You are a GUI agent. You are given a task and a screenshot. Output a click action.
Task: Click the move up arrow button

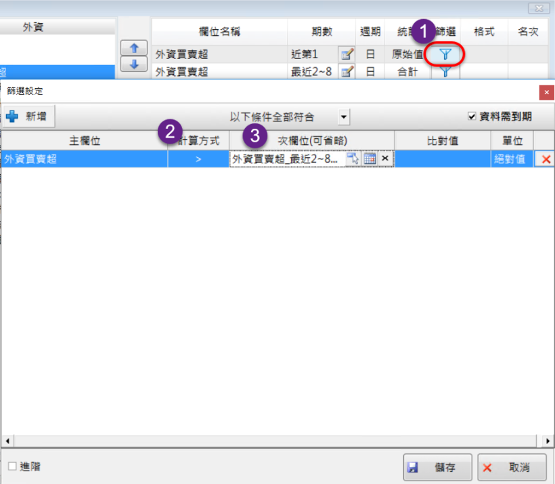click(x=134, y=49)
